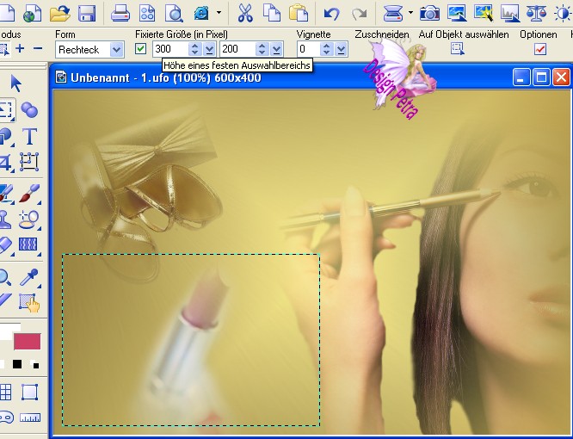Screen dimensions: 573x439
Task: Save the document with the floppy icon
Action: tap(87, 13)
